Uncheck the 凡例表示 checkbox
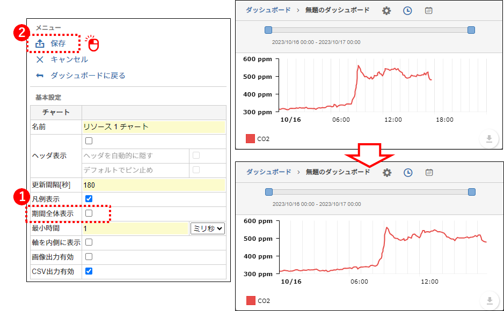This screenshot has height=311, width=504. click(89, 199)
